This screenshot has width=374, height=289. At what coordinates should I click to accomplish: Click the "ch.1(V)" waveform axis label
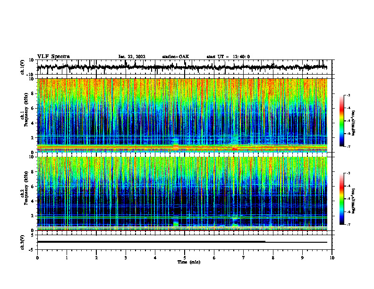point(23,67)
